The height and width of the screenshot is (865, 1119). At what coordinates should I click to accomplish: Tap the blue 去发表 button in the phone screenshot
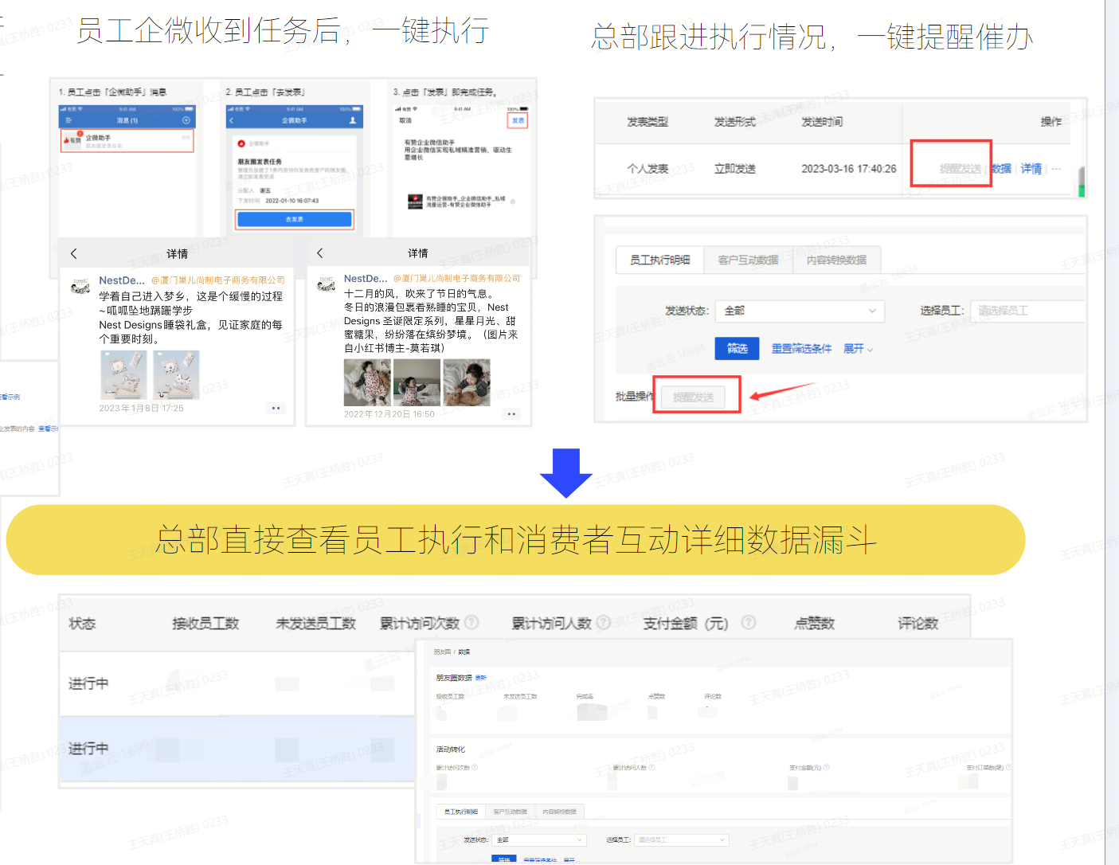(x=294, y=220)
